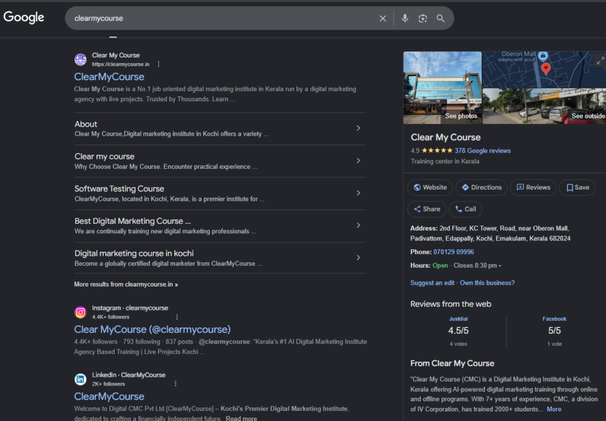The image size is (606, 421).
Task: Open the 'Clear my course' sitelink chevron
Action: click(x=358, y=160)
